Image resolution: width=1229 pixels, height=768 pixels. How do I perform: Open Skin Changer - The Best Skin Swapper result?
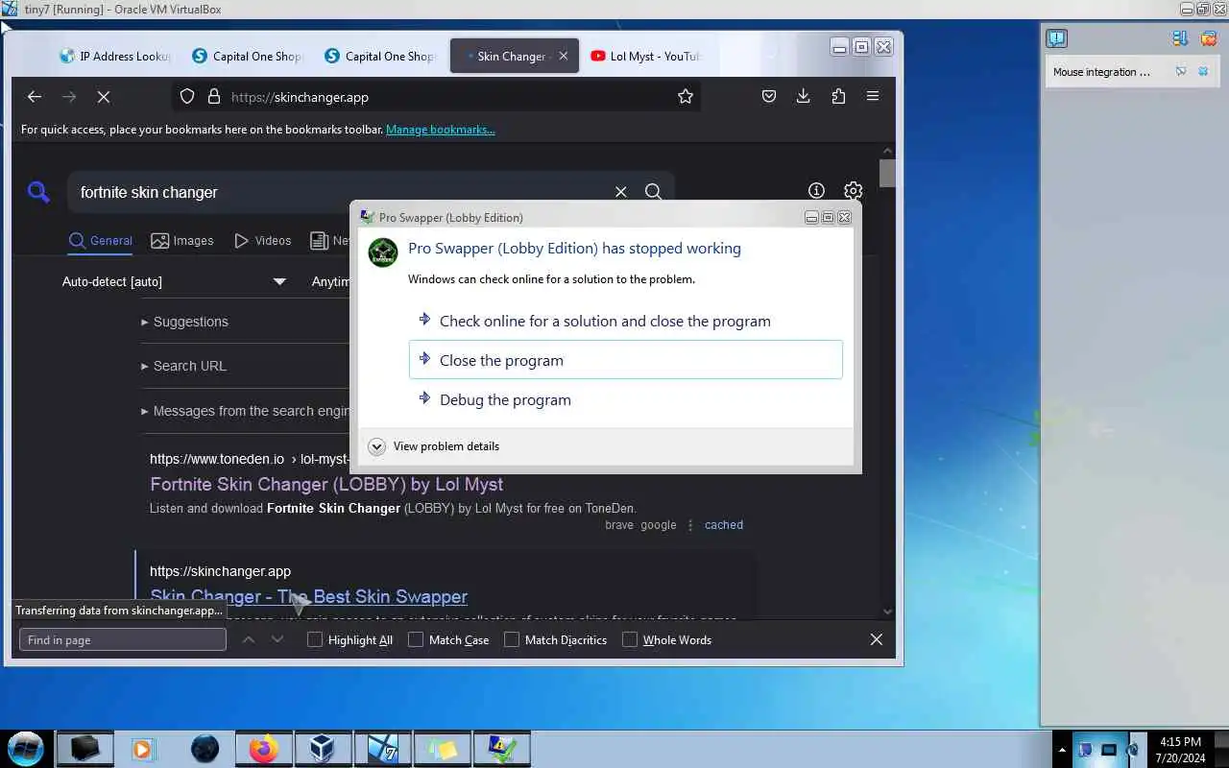(x=308, y=596)
